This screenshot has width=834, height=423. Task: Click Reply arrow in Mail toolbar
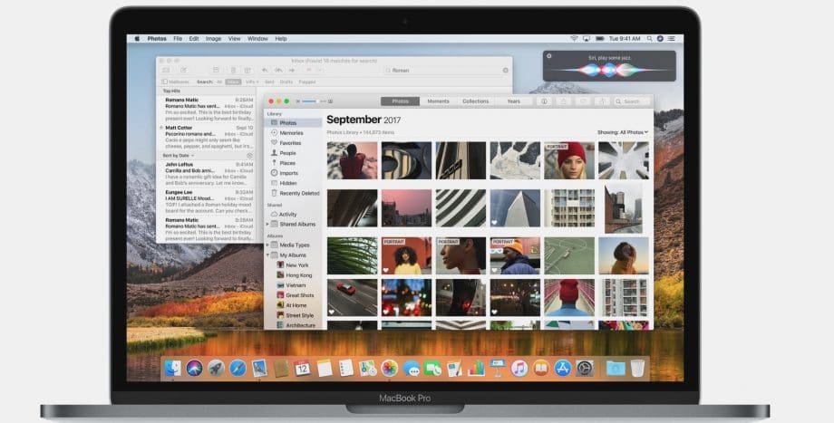pos(265,70)
